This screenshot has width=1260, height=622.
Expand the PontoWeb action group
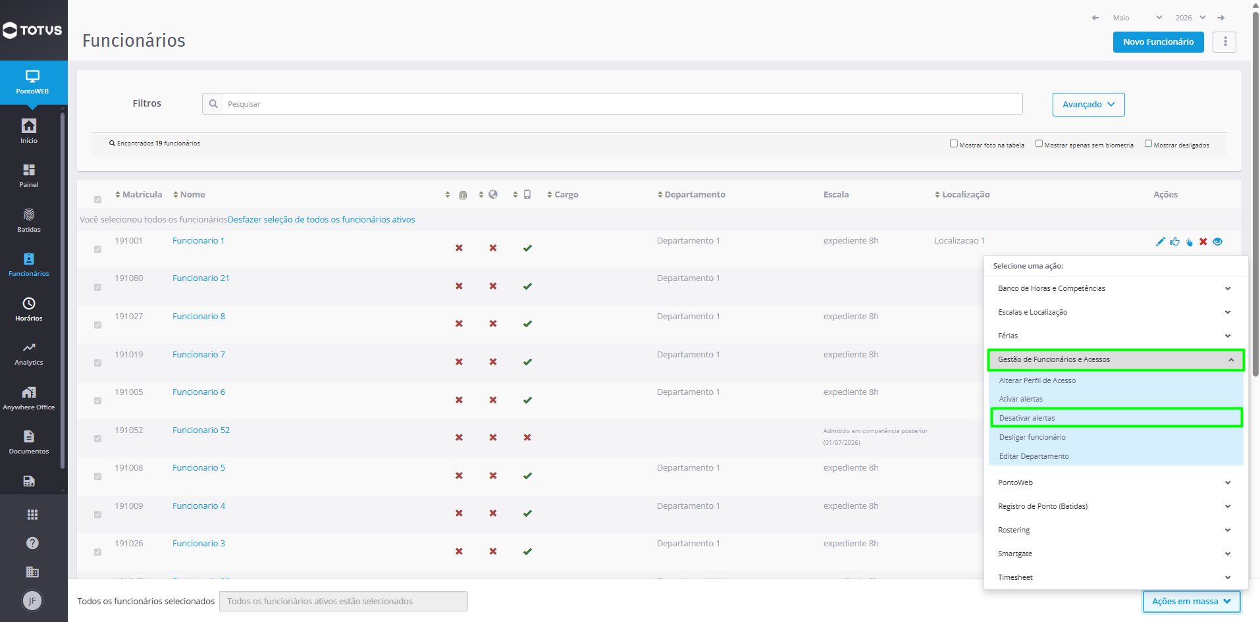(1115, 482)
